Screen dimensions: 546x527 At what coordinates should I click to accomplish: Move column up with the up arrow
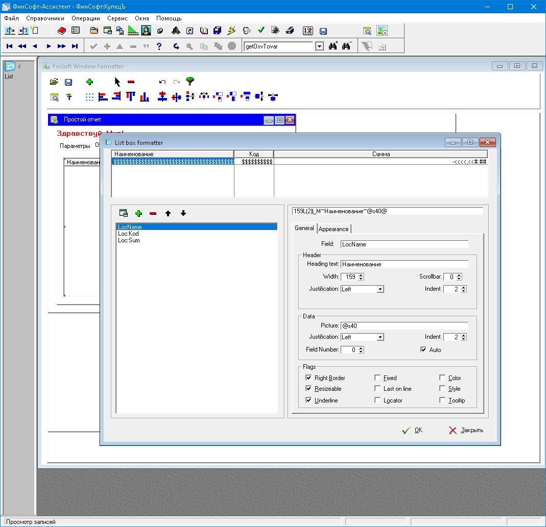(168, 213)
